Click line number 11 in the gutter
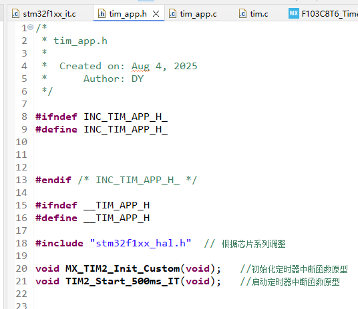 point(21,155)
